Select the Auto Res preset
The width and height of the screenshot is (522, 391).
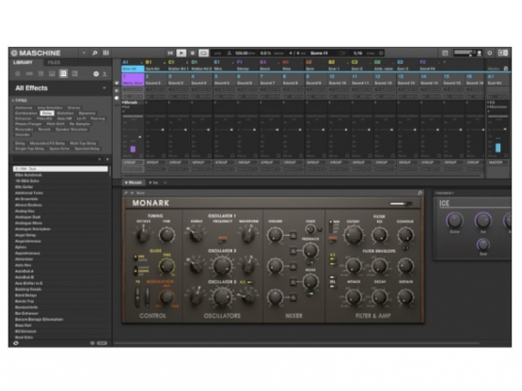[23, 265]
